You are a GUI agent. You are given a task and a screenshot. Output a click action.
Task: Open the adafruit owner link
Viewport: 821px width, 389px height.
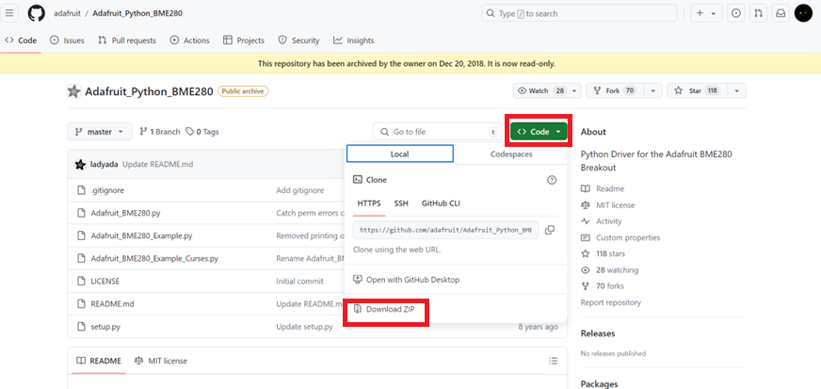[x=67, y=13]
